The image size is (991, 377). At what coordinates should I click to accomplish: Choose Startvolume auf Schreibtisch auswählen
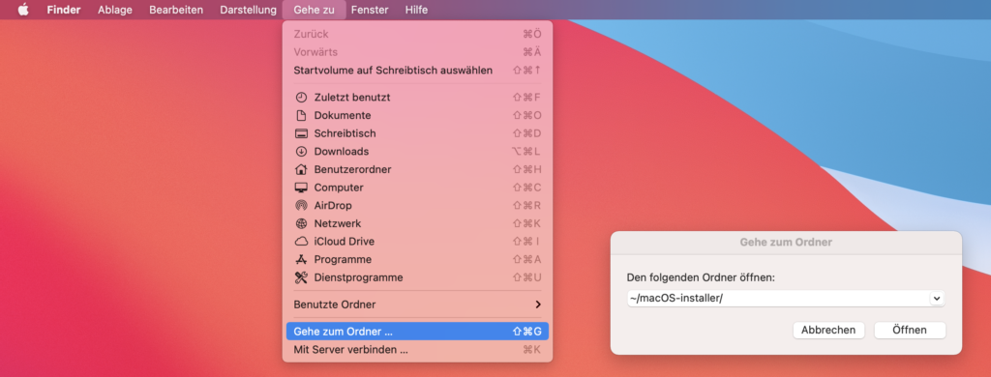(417, 71)
